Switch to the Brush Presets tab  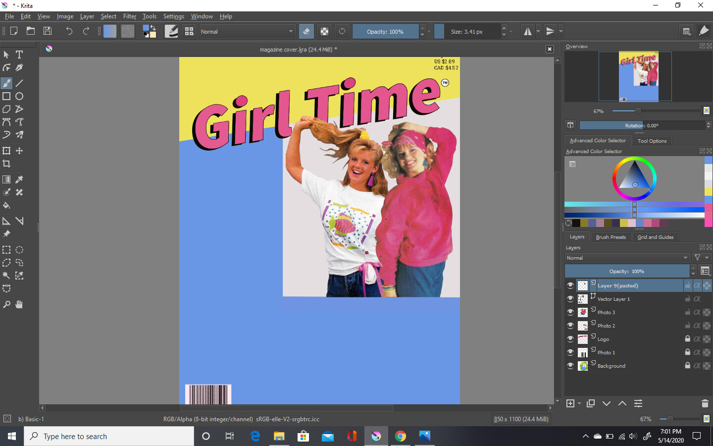[611, 237]
